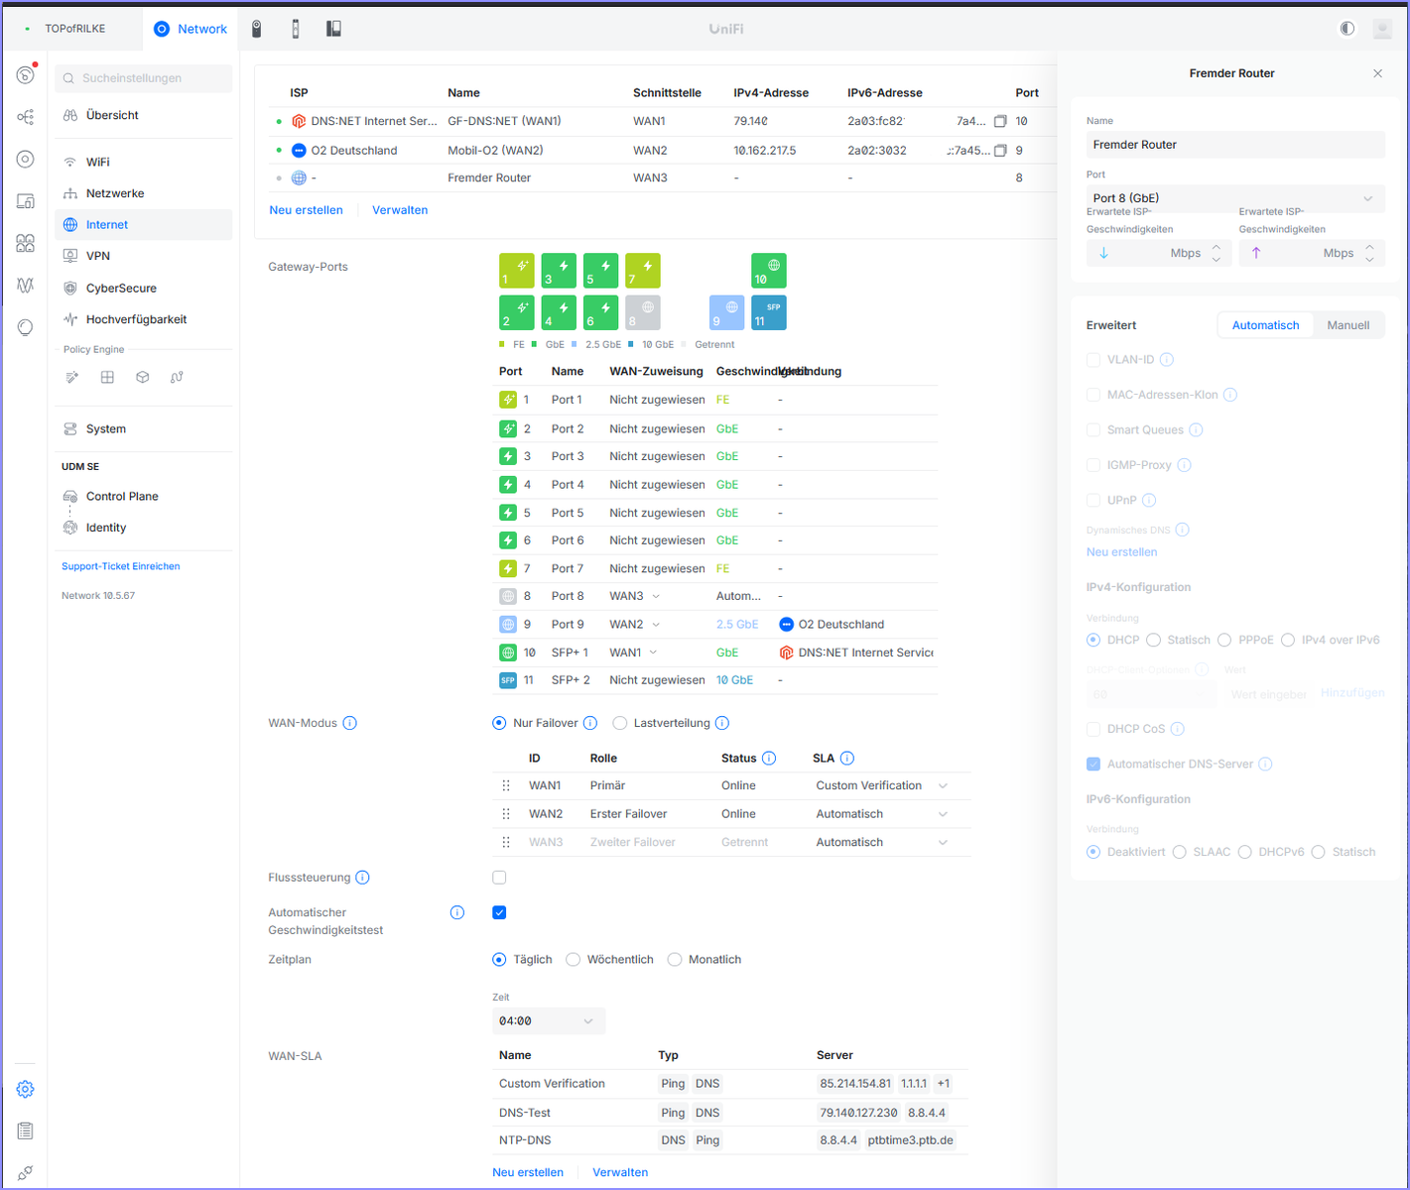The image size is (1410, 1190).
Task: Open the Network application tab
Action: coord(191,29)
